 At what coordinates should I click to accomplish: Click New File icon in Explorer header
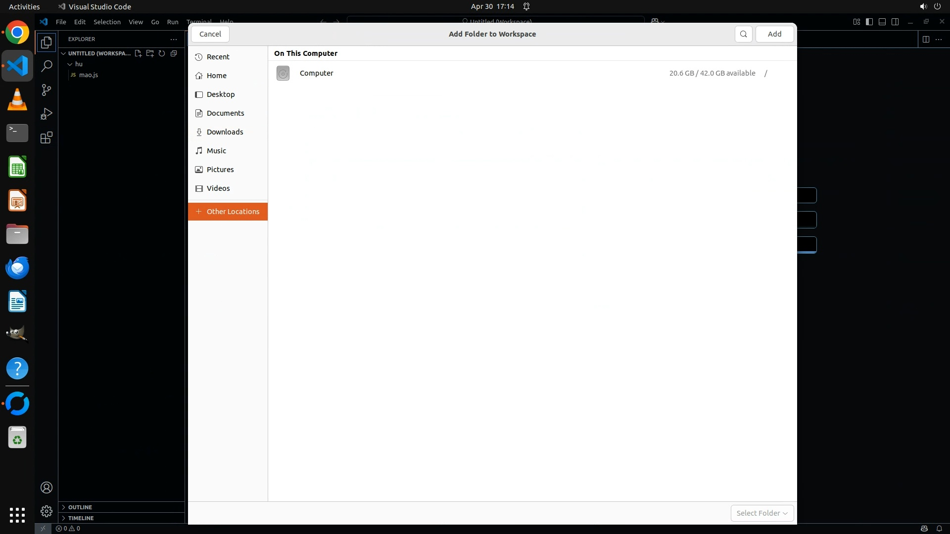tap(138, 53)
